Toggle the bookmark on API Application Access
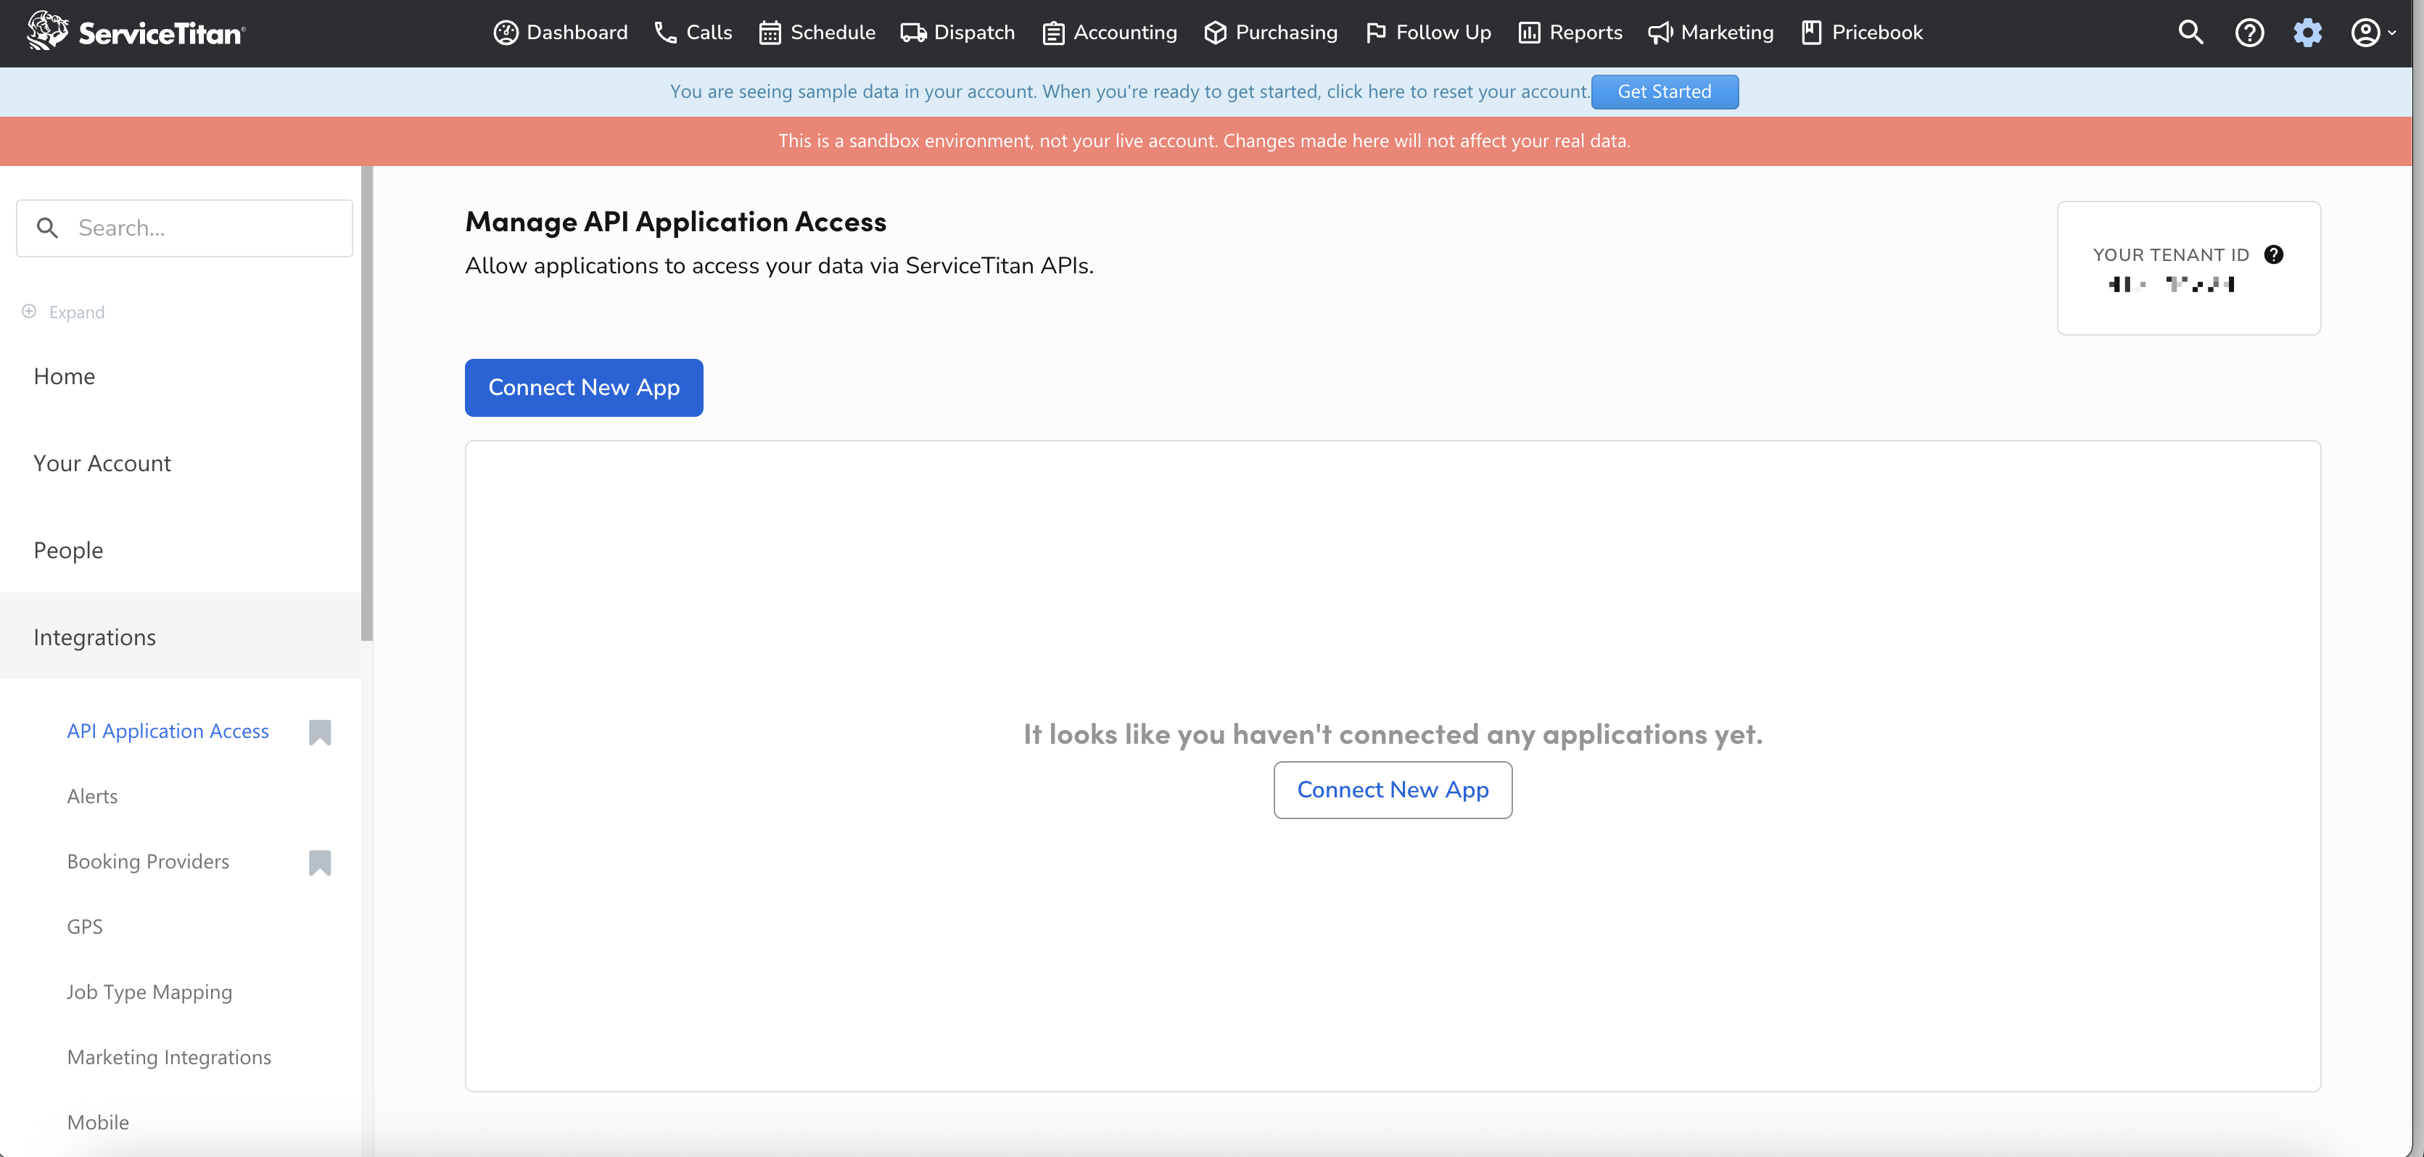The width and height of the screenshot is (2424, 1157). [x=319, y=732]
